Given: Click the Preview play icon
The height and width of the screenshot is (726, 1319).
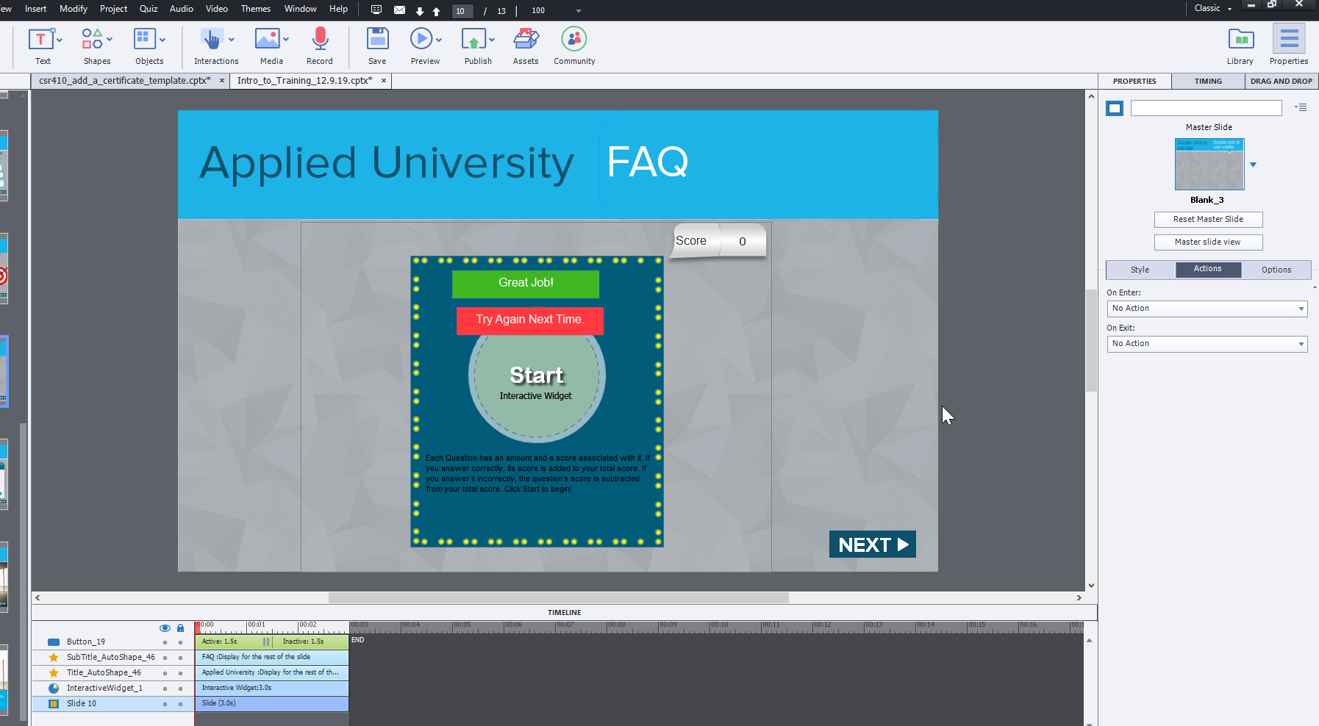Looking at the screenshot, I should click(421, 40).
